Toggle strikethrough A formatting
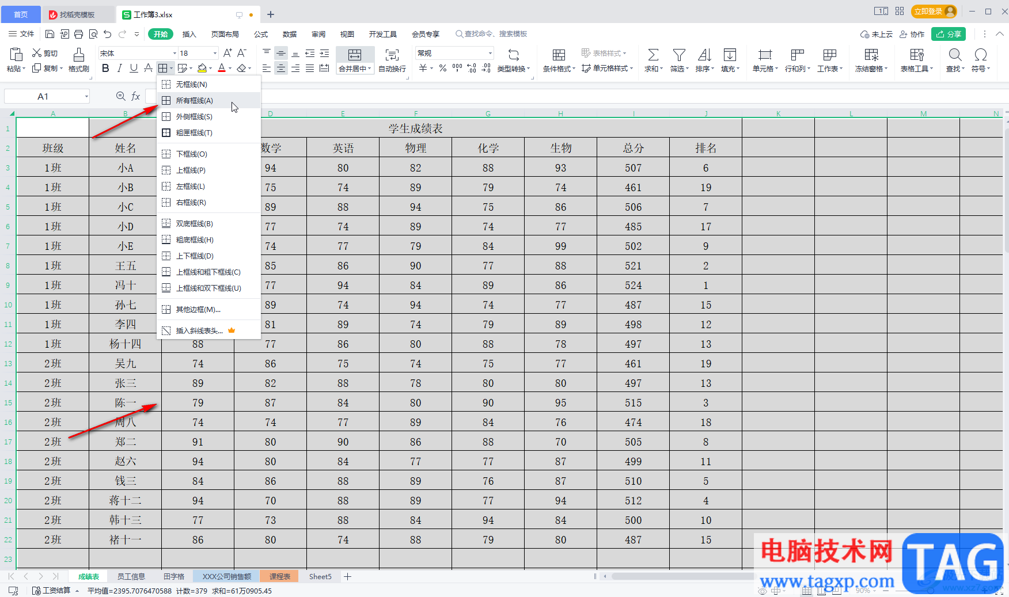 (148, 68)
